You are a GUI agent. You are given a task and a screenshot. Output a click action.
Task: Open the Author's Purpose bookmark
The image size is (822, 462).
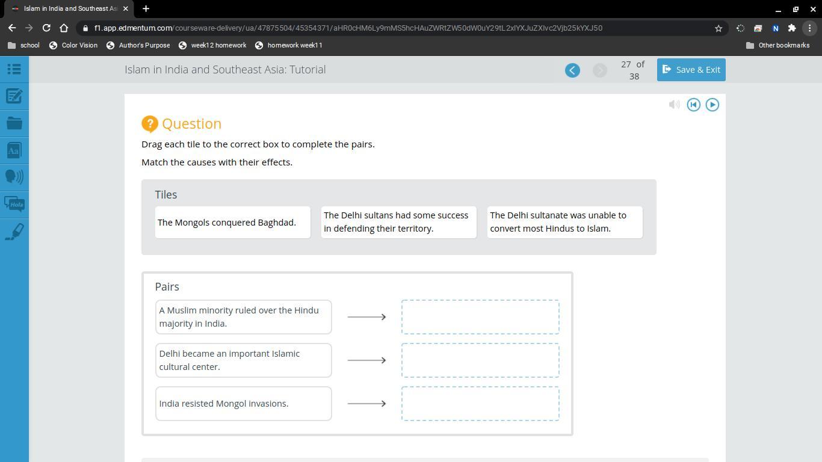click(x=138, y=45)
